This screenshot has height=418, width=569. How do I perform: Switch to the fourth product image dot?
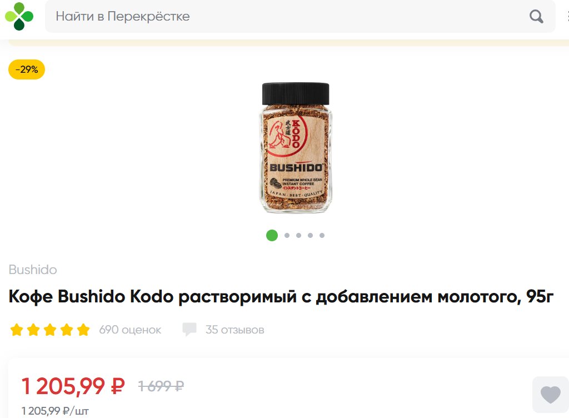(310, 236)
